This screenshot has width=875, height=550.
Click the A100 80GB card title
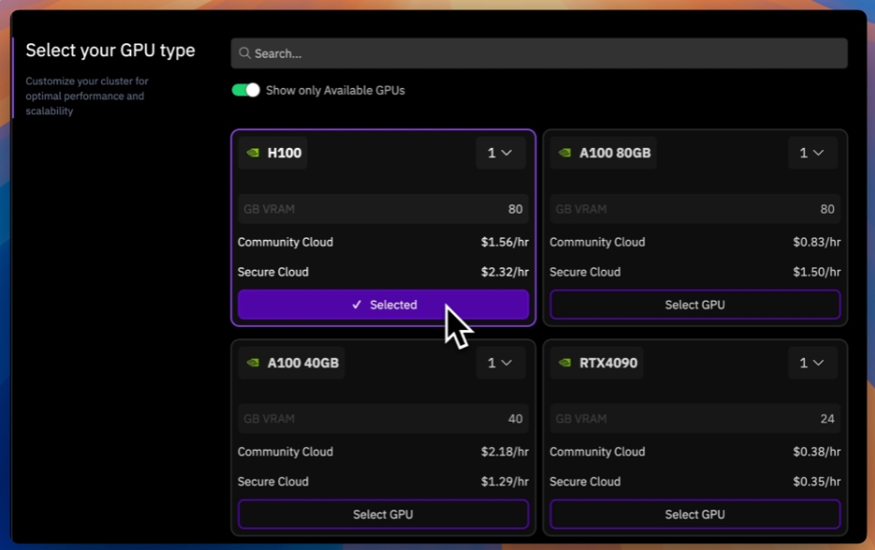(615, 153)
